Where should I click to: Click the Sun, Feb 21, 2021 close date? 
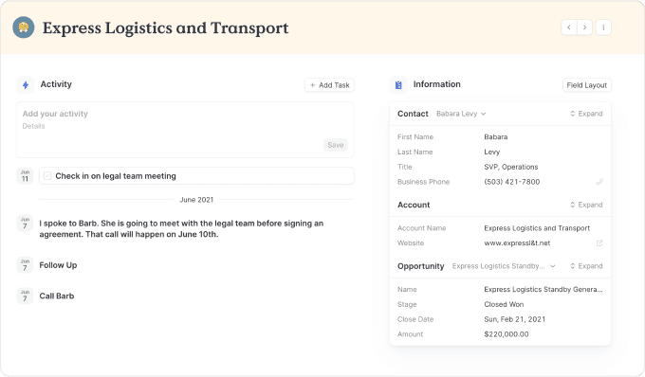(515, 319)
